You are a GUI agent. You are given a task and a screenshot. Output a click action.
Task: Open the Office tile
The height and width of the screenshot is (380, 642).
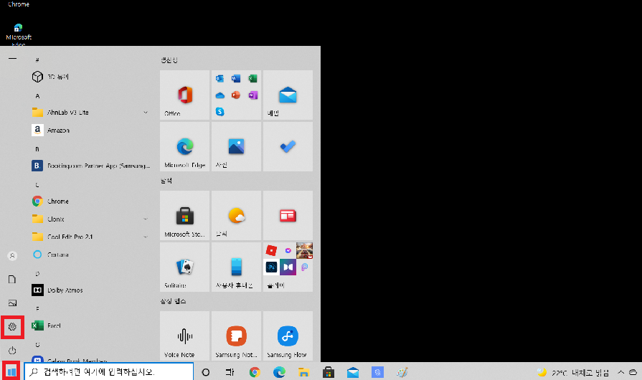click(184, 95)
